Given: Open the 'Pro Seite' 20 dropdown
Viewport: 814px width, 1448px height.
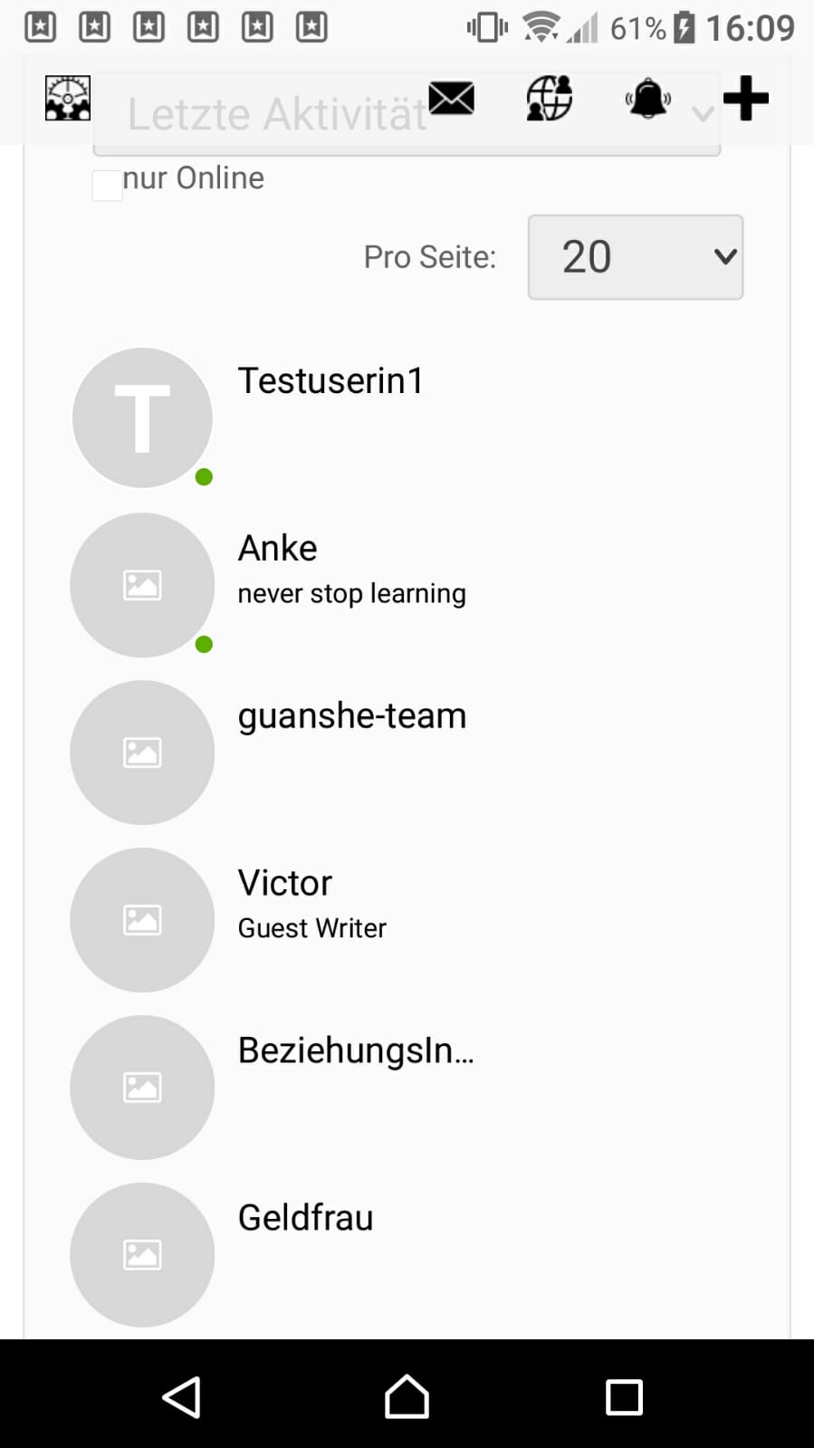Looking at the screenshot, I should [635, 257].
